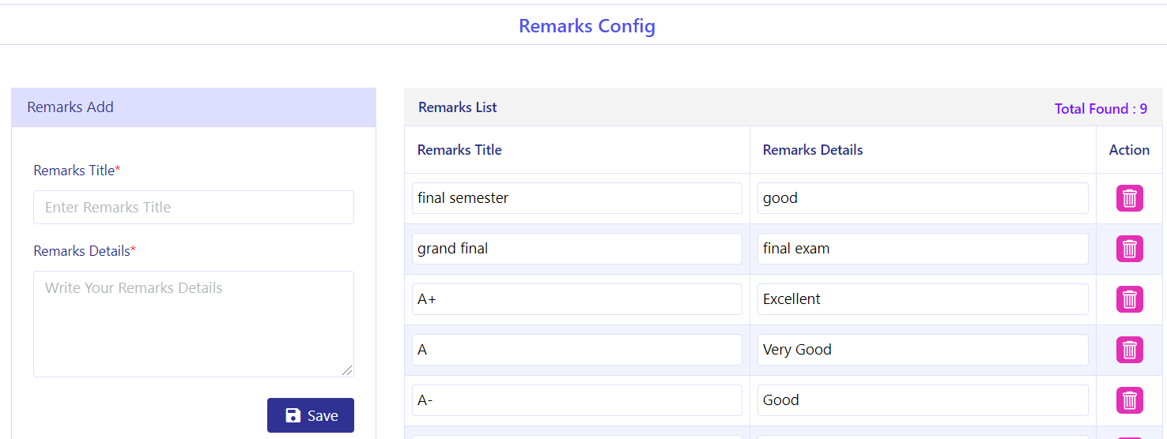Click the Save button
The height and width of the screenshot is (439, 1167).
coord(311,415)
